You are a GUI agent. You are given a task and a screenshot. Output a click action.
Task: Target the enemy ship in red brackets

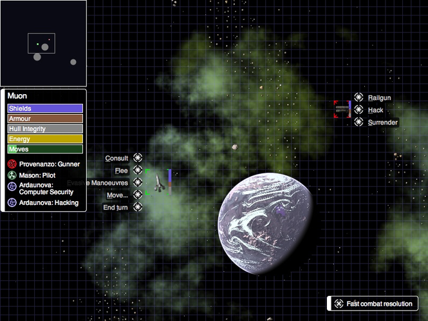[x=342, y=109]
